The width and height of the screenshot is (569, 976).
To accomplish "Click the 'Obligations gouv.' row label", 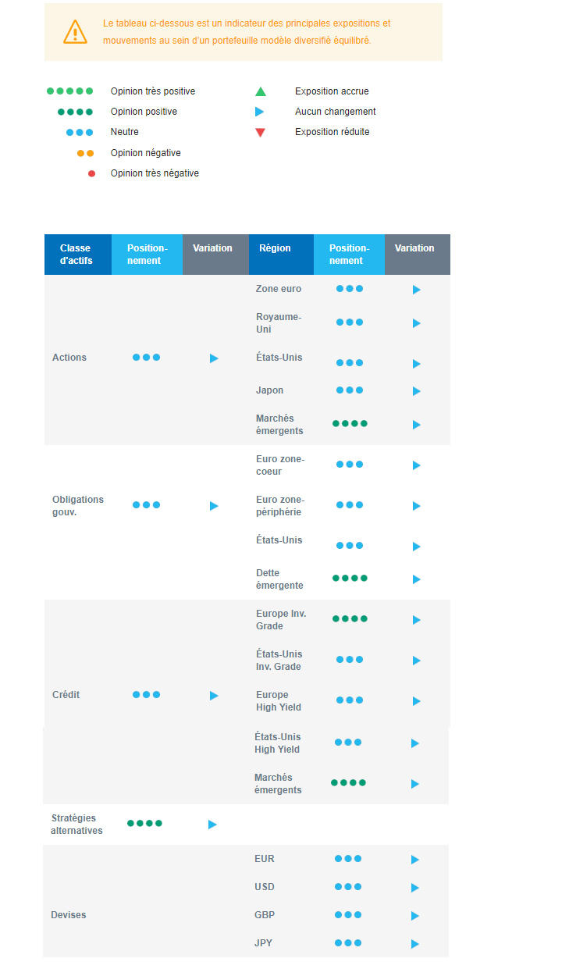I will click(78, 506).
